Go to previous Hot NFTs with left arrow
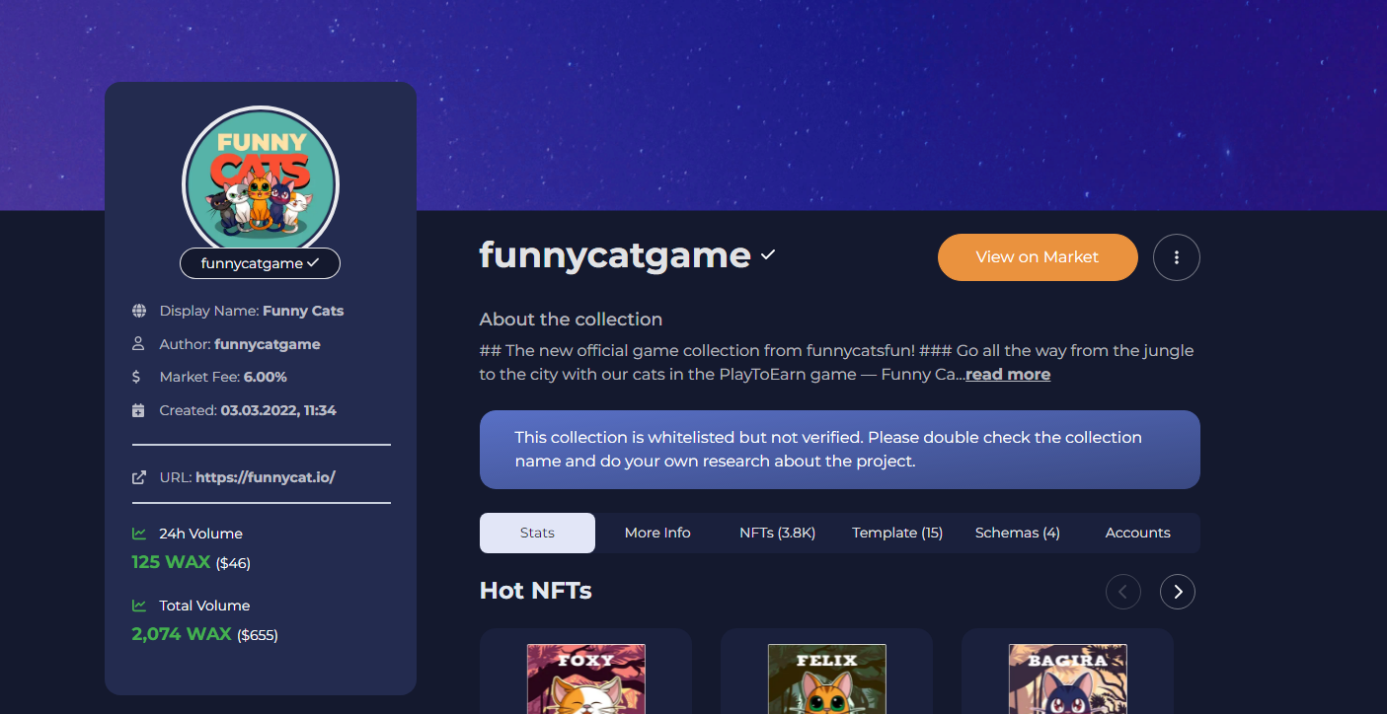Viewport: 1387px width, 714px height. [x=1123, y=592]
